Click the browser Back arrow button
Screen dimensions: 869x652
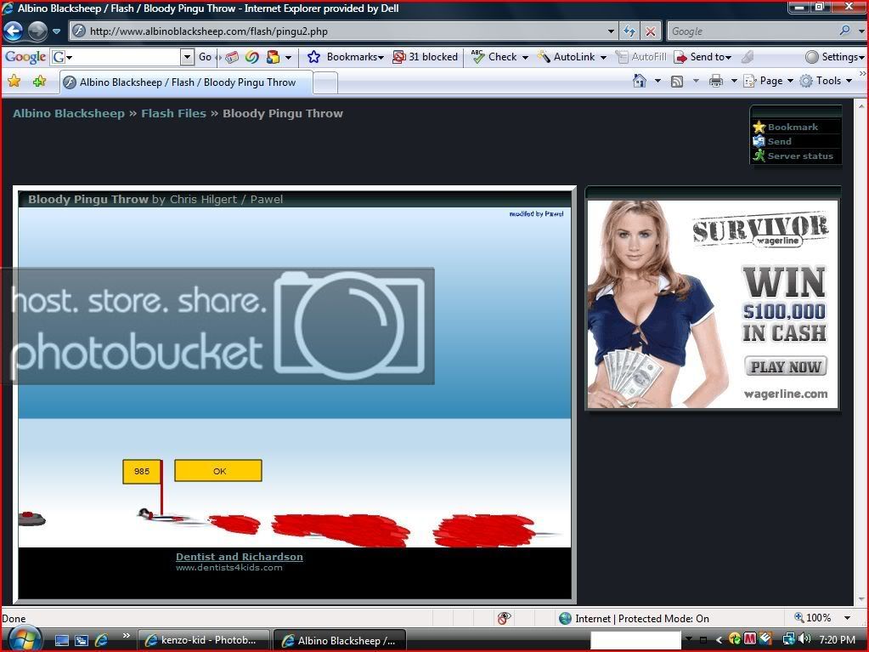tap(14, 31)
